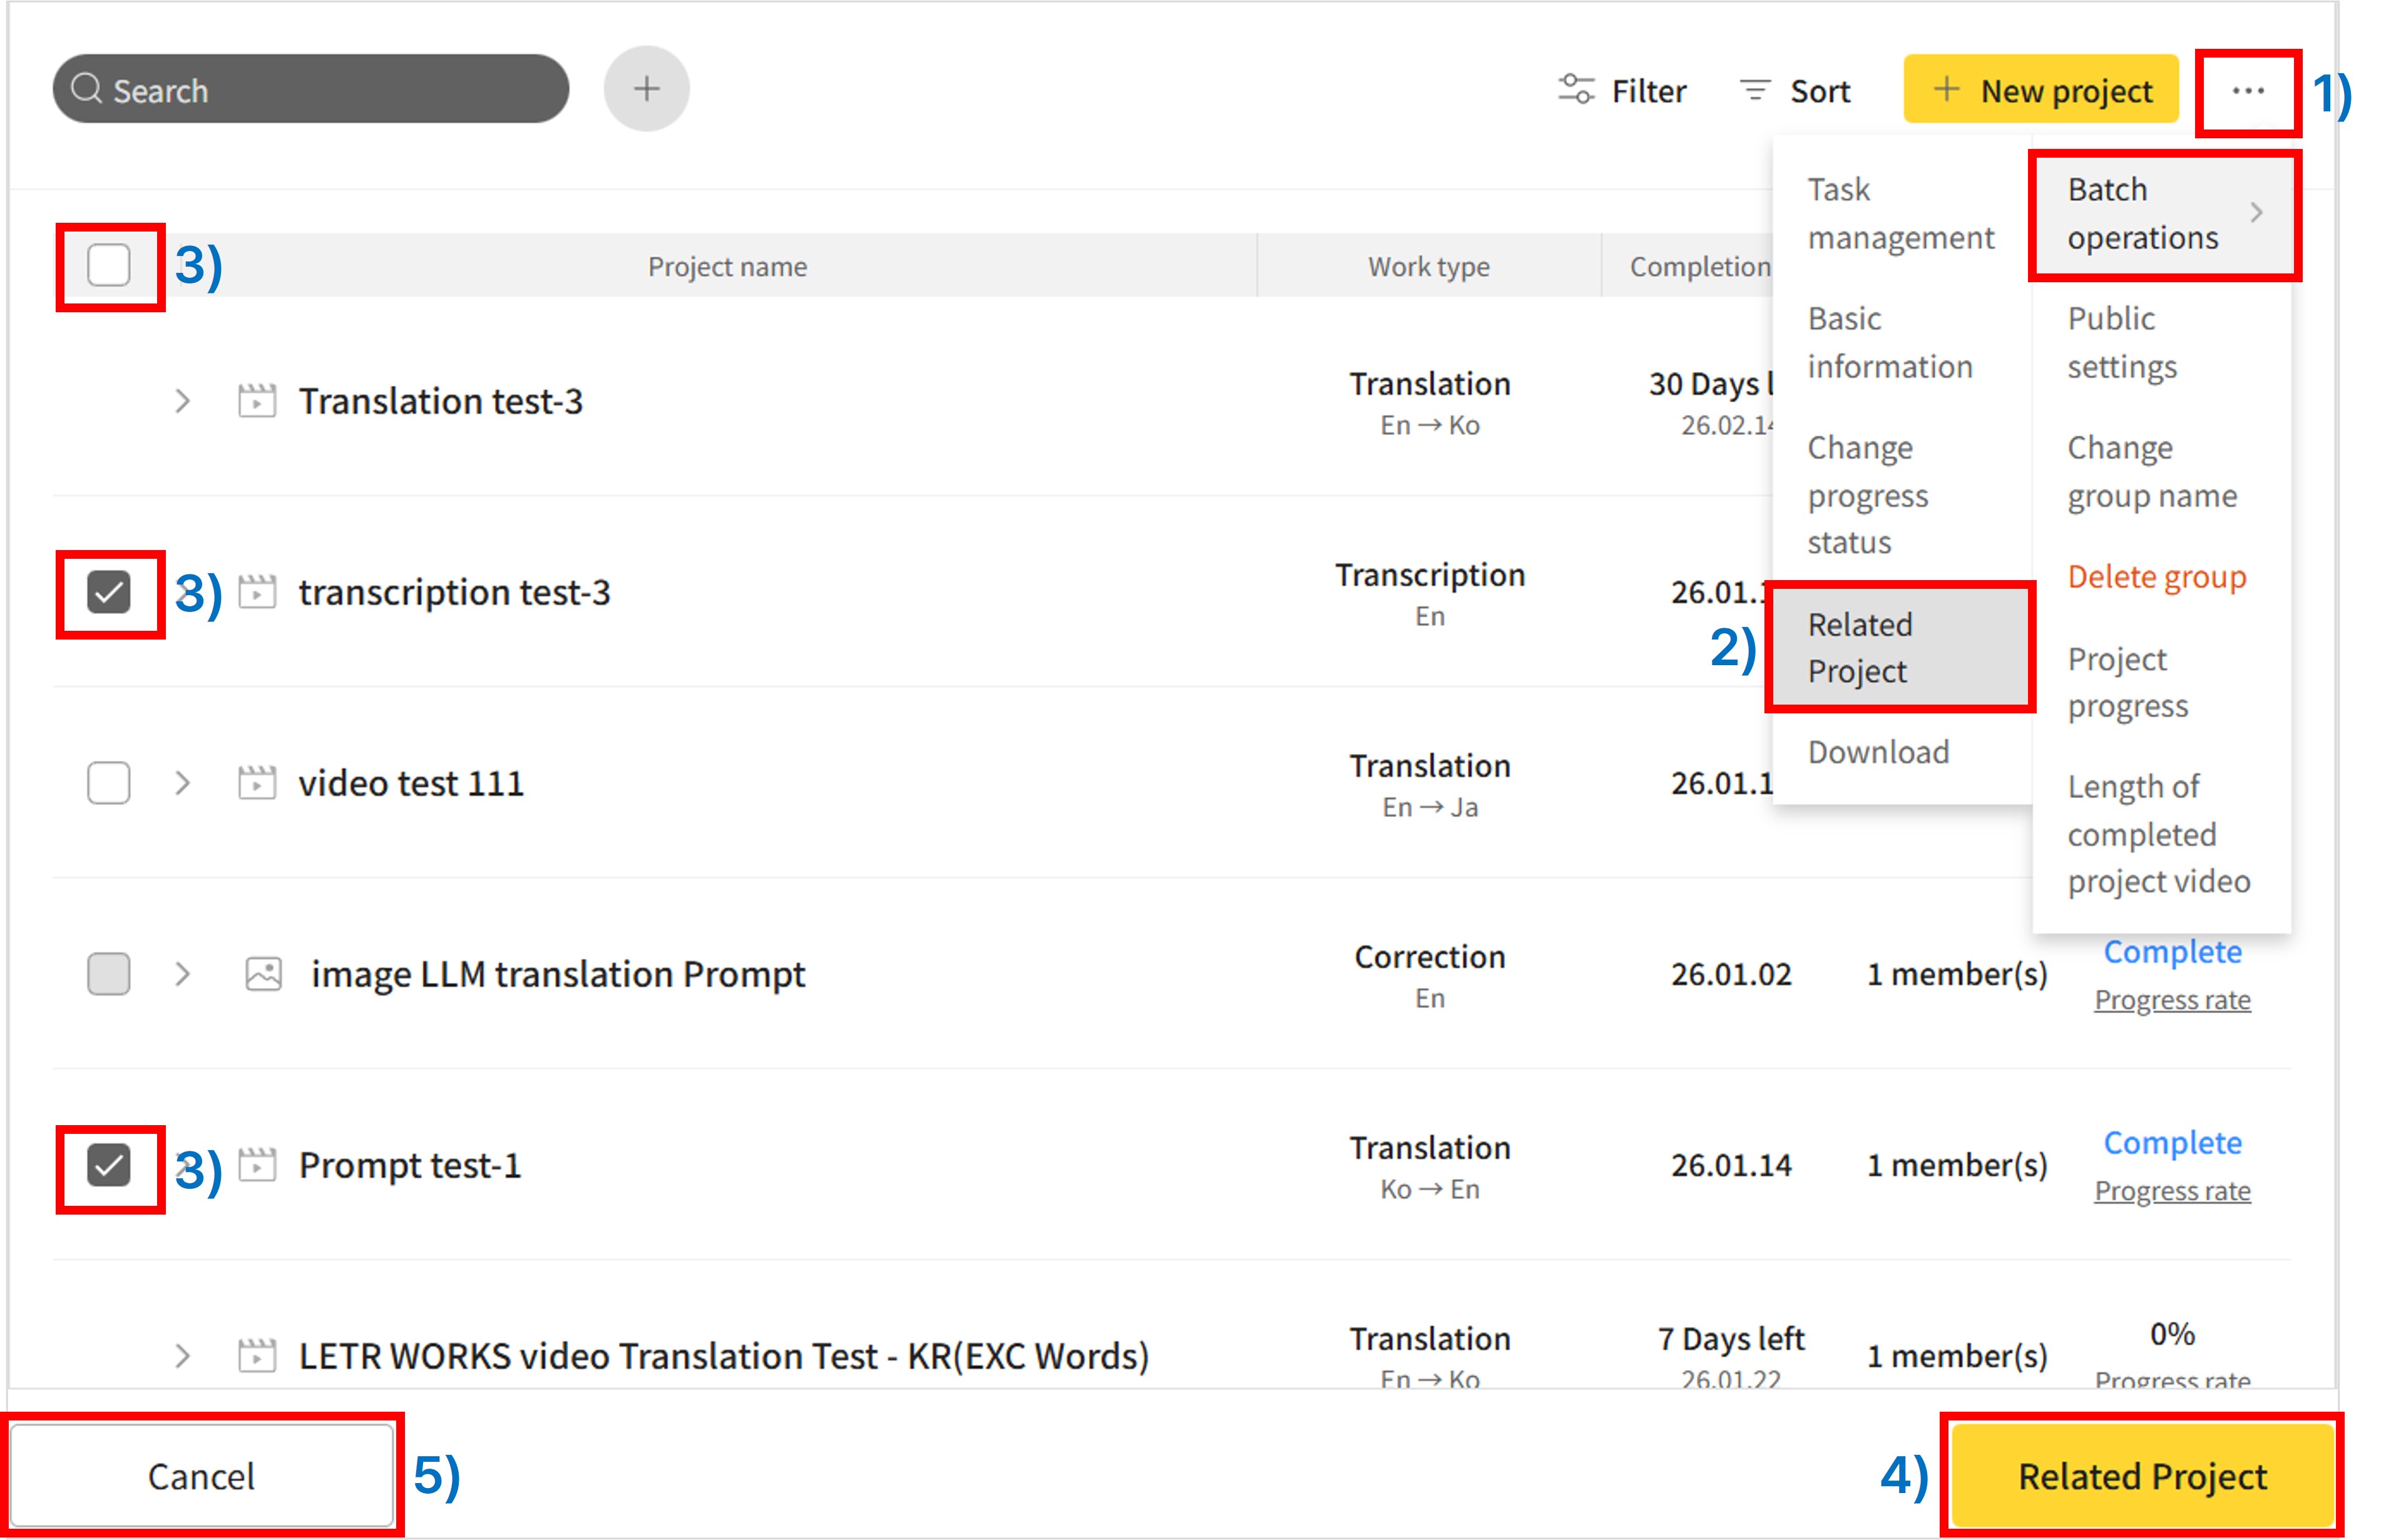Click the Filter sliders icon

pyautogui.click(x=1576, y=90)
